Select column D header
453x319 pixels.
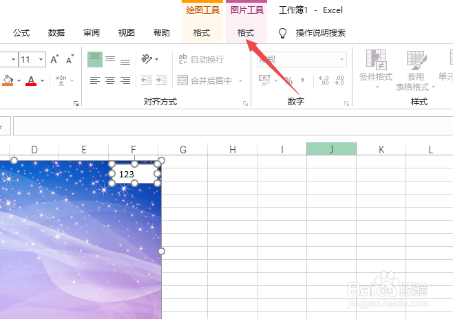[x=34, y=149]
